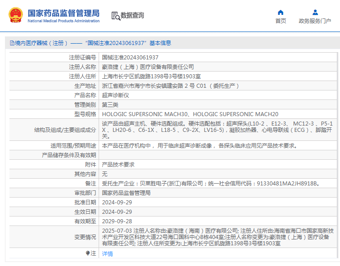Click 政务服务门户 text link
The width and height of the screenshot is (340, 266).
[x=315, y=21]
